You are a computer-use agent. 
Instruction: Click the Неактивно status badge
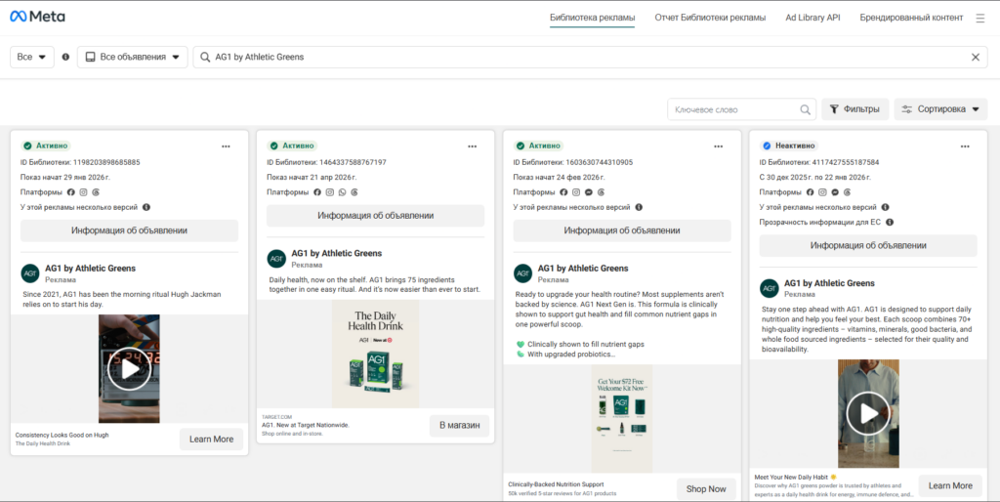[789, 146]
